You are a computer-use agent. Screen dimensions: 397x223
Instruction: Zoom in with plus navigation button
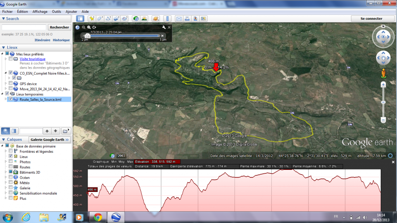point(383,85)
